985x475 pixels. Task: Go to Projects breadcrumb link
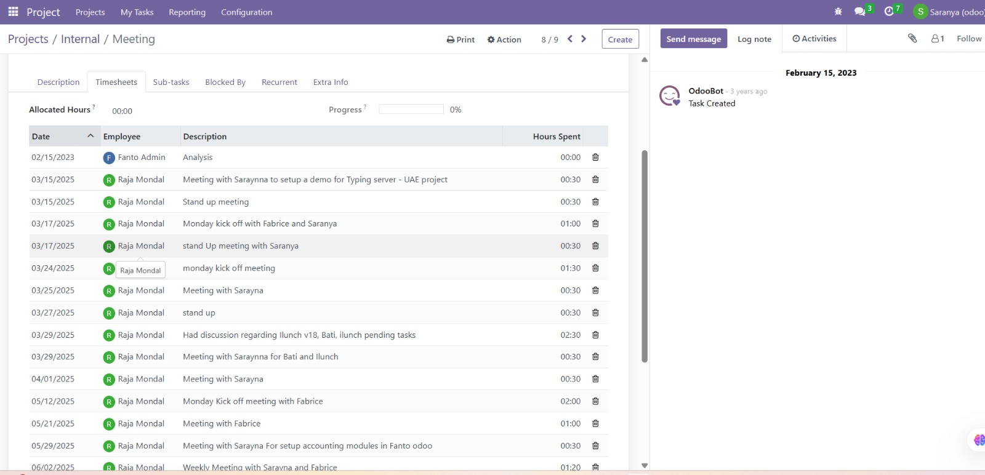28,39
